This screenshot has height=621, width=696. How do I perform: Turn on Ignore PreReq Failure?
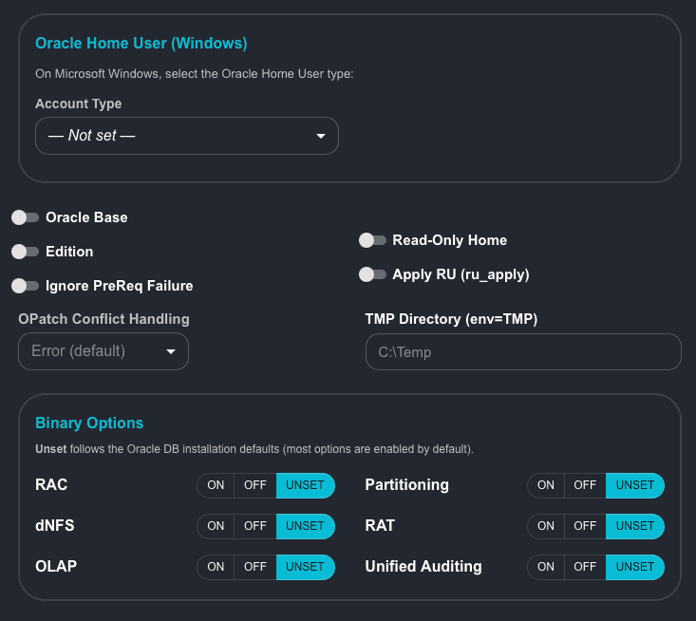(x=26, y=286)
